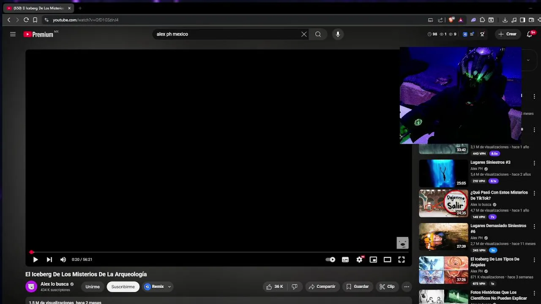The height and width of the screenshot is (304, 541).
Task: Enable miniplayer mode
Action: [373, 260]
